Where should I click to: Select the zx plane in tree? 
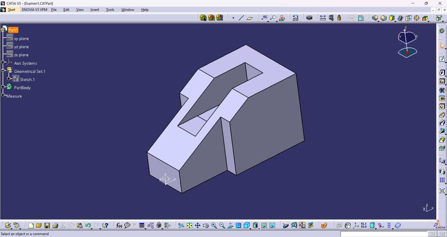pos(21,55)
